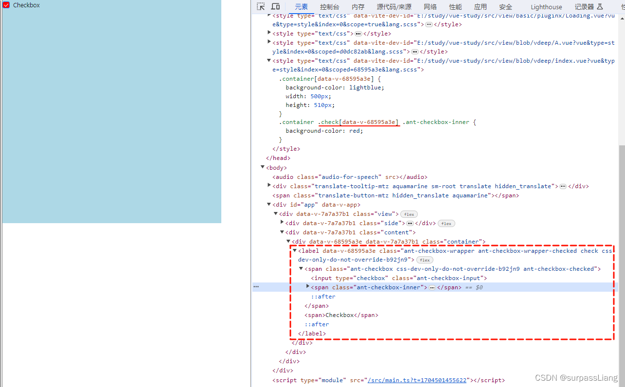Collapse the div class="content" node
This screenshot has height=387, width=625.
[x=282, y=232]
